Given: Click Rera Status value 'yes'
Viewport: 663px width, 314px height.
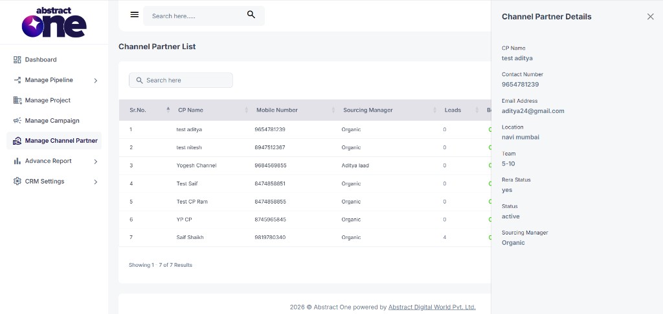Looking at the screenshot, I should coord(507,190).
